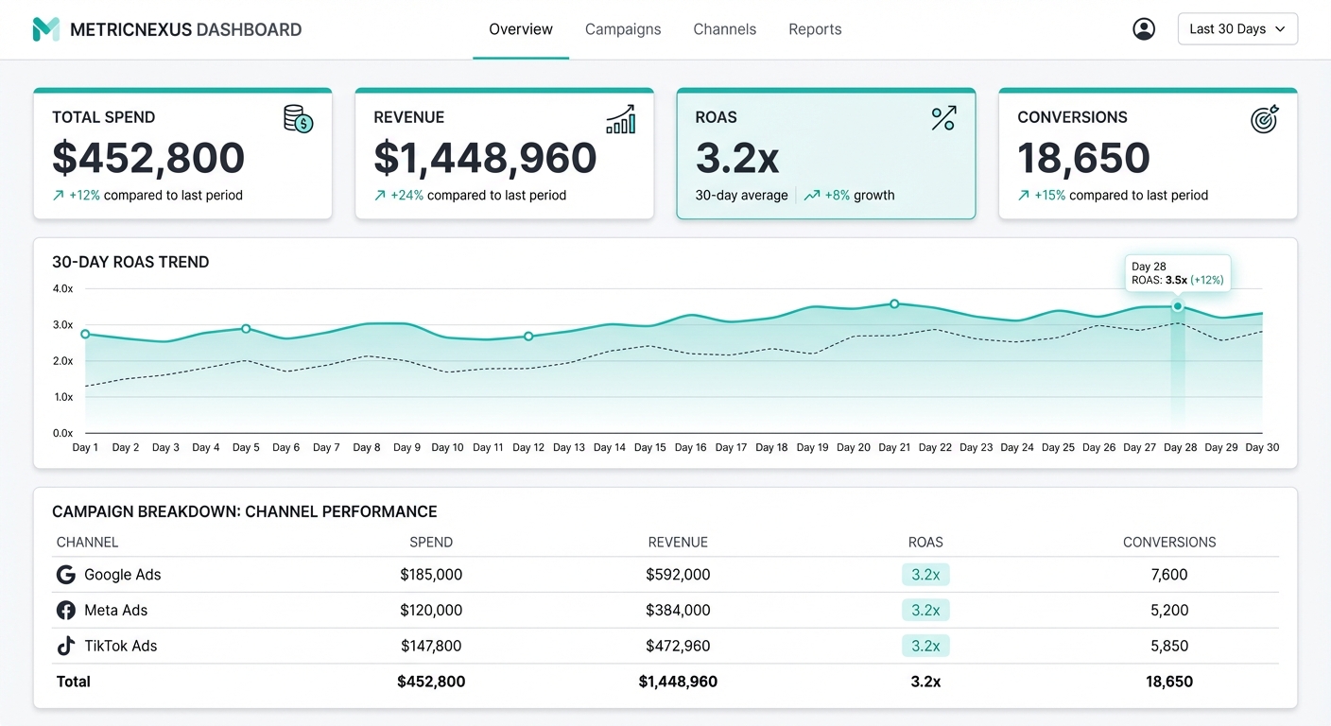Select the TikTok Ads channel icon
Viewport: 1331px width, 726px height.
point(65,646)
